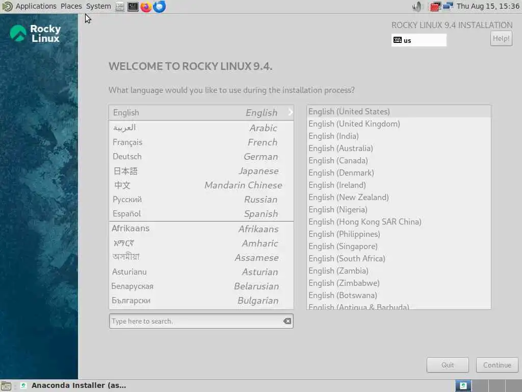
Task: Choose English (Botswana) locale
Action: click(399, 296)
